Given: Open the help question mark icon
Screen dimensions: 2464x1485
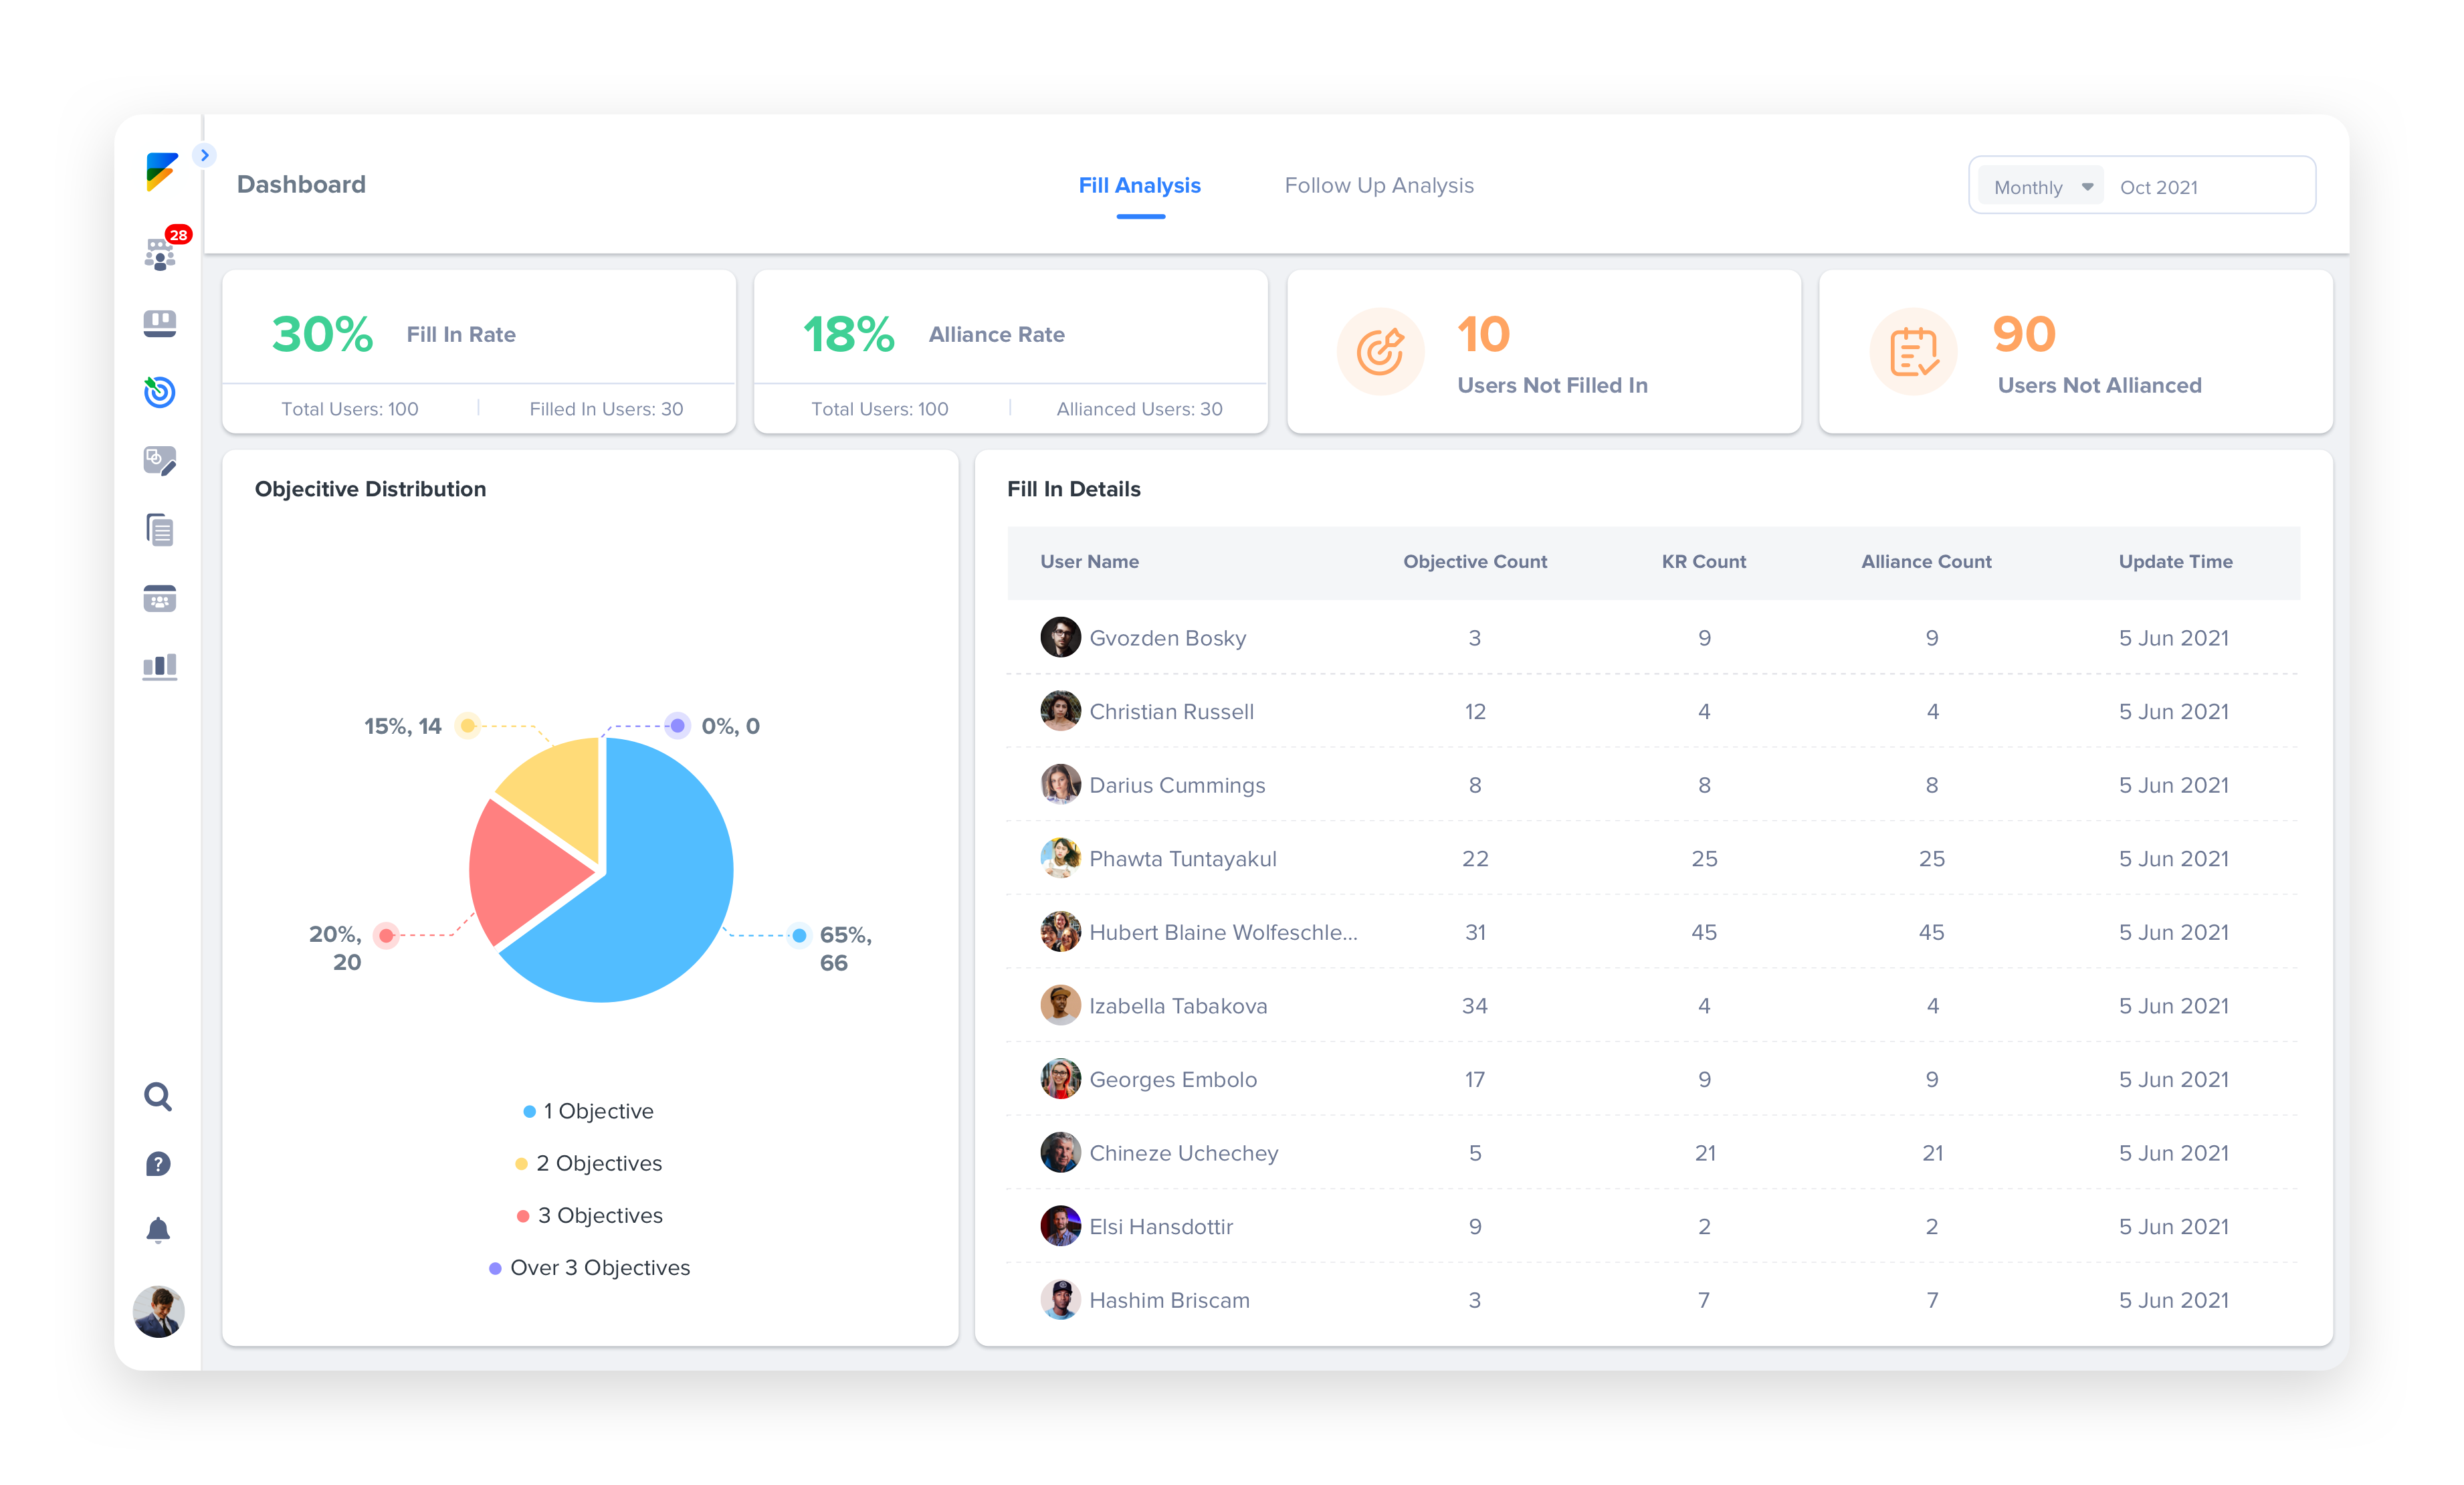Looking at the screenshot, I should (158, 1164).
